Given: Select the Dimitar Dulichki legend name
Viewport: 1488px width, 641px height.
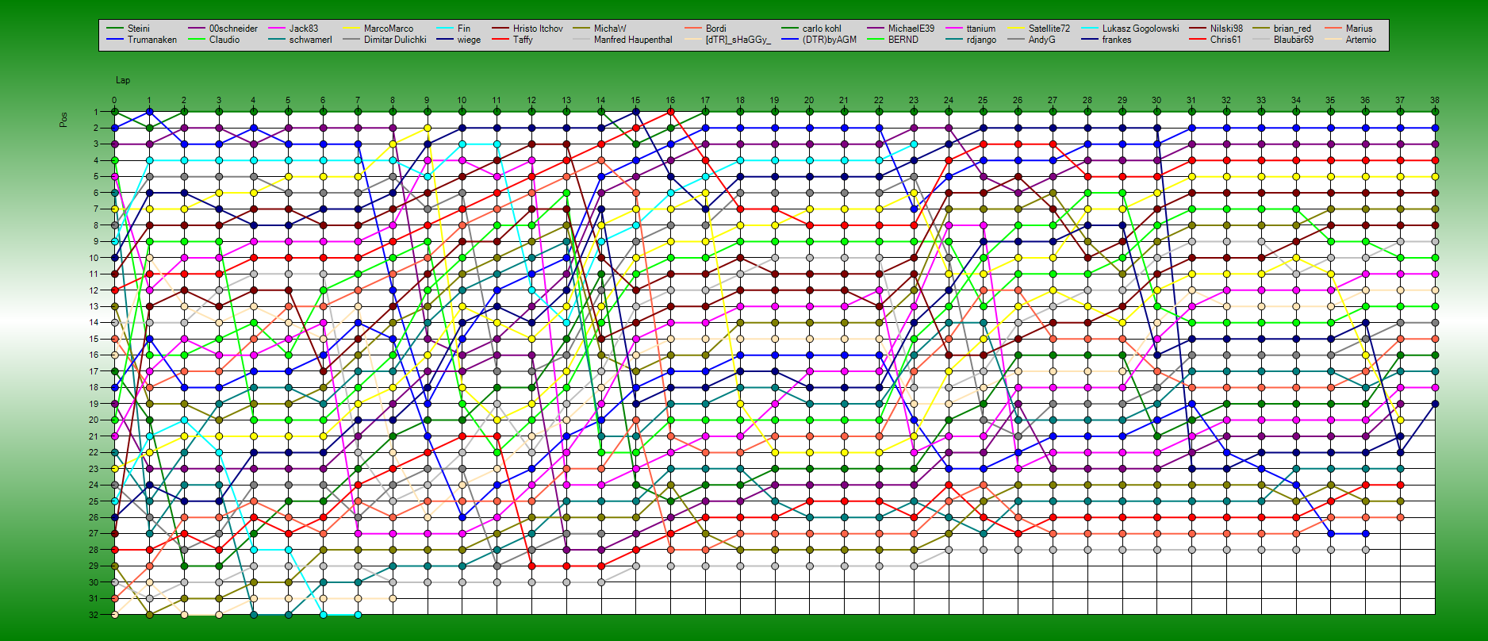Looking at the screenshot, I should point(395,40).
